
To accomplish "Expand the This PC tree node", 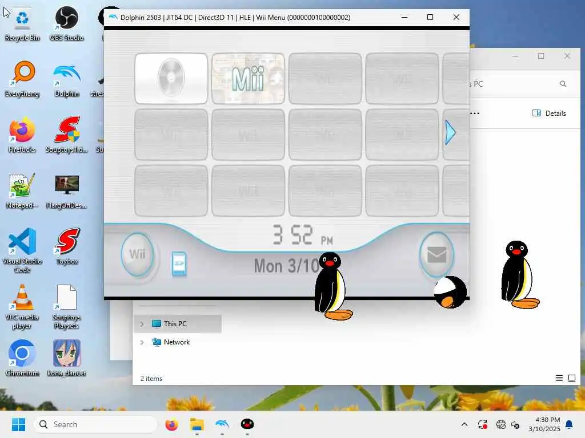I will 142,324.
